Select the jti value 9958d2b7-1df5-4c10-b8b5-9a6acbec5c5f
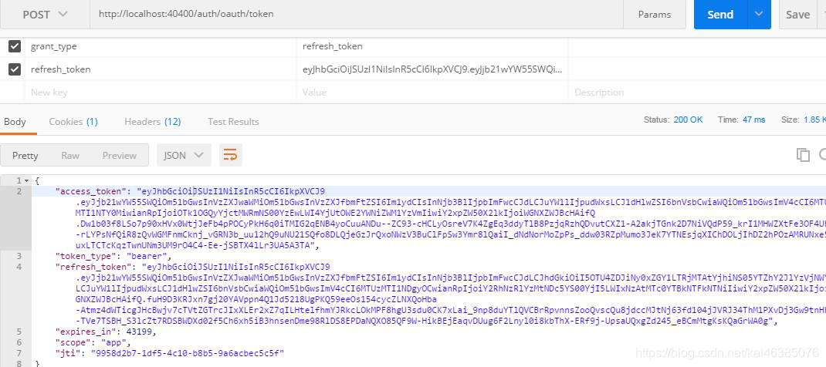 pyautogui.click(x=188, y=353)
